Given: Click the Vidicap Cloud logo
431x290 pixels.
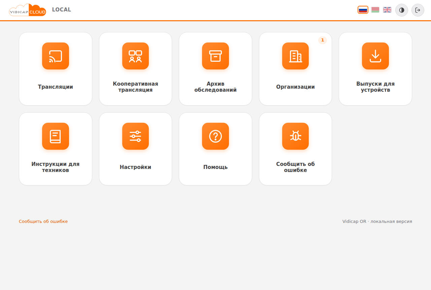Looking at the screenshot, I should point(28,10).
